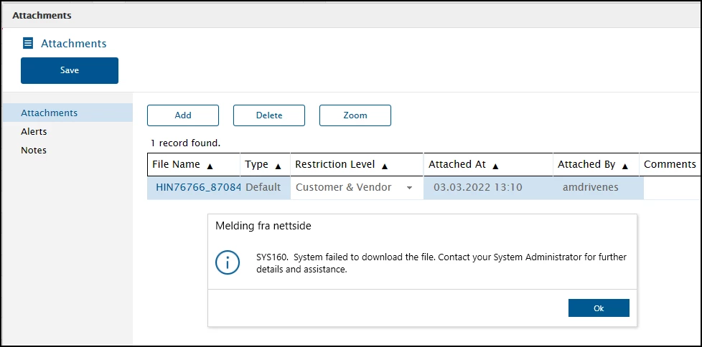This screenshot has height=347, width=702.
Task: Click the Comments column header
Action: [669, 164]
